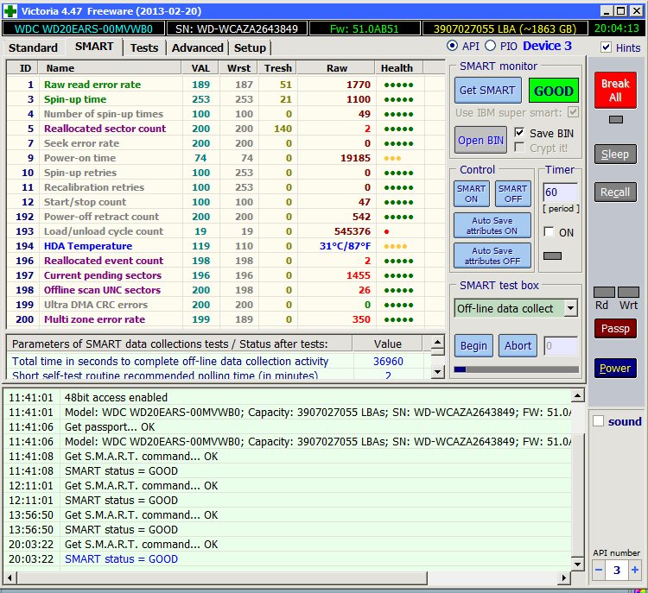
Task: Click the input field next to Abort
Action: click(561, 346)
